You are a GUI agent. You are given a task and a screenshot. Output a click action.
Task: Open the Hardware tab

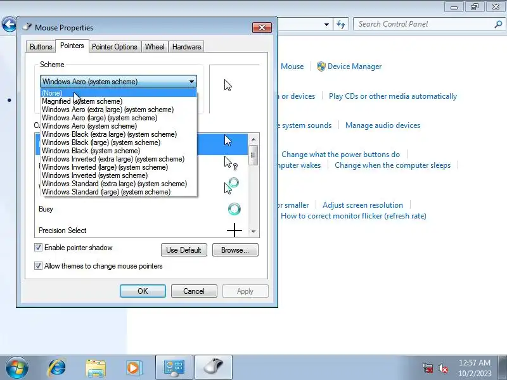click(186, 47)
